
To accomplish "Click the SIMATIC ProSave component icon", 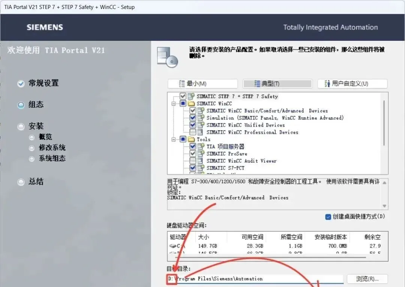I will (201, 154).
